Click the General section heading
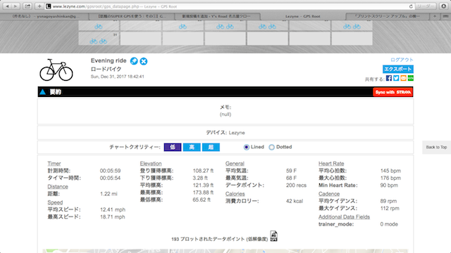 (x=235, y=164)
